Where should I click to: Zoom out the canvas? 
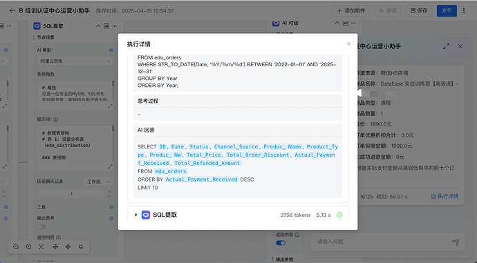[16, 247]
